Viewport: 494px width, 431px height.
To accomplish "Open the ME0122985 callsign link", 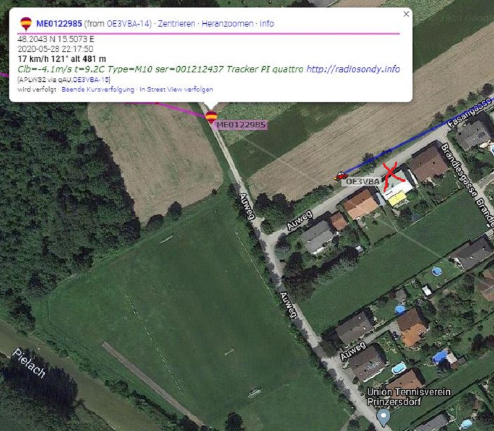I will tap(59, 23).
